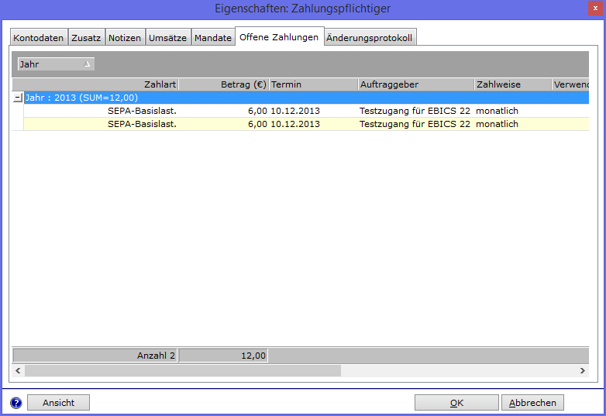Collapse the Jahr : 2013 group

pyautogui.click(x=18, y=98)
